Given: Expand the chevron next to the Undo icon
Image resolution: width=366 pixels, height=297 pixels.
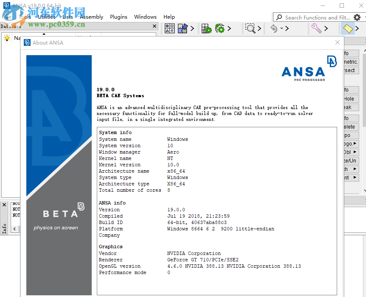Looking at the screenshot, I should [x=286, y=28].
